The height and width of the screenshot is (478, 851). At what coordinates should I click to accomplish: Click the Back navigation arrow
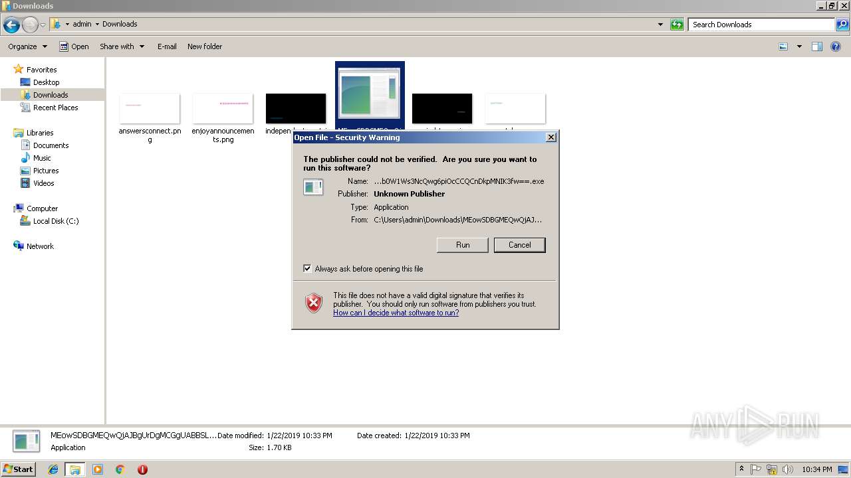[11, 25]
